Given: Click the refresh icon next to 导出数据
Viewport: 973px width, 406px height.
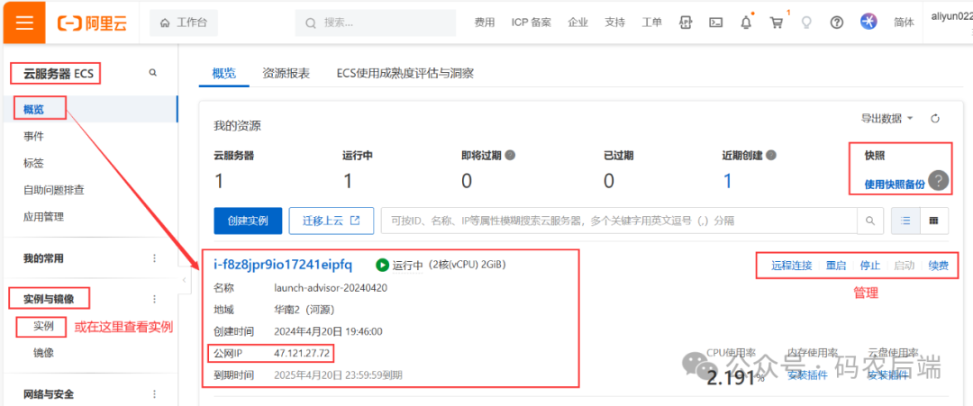Looking at the screenshot, I should click(x=936, y=119).
